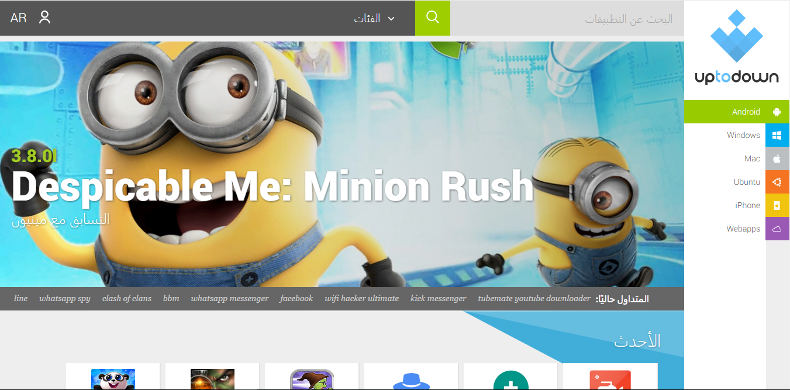Click the app search input field
Screen dimensions: 790x390
[x=567, y=18]
